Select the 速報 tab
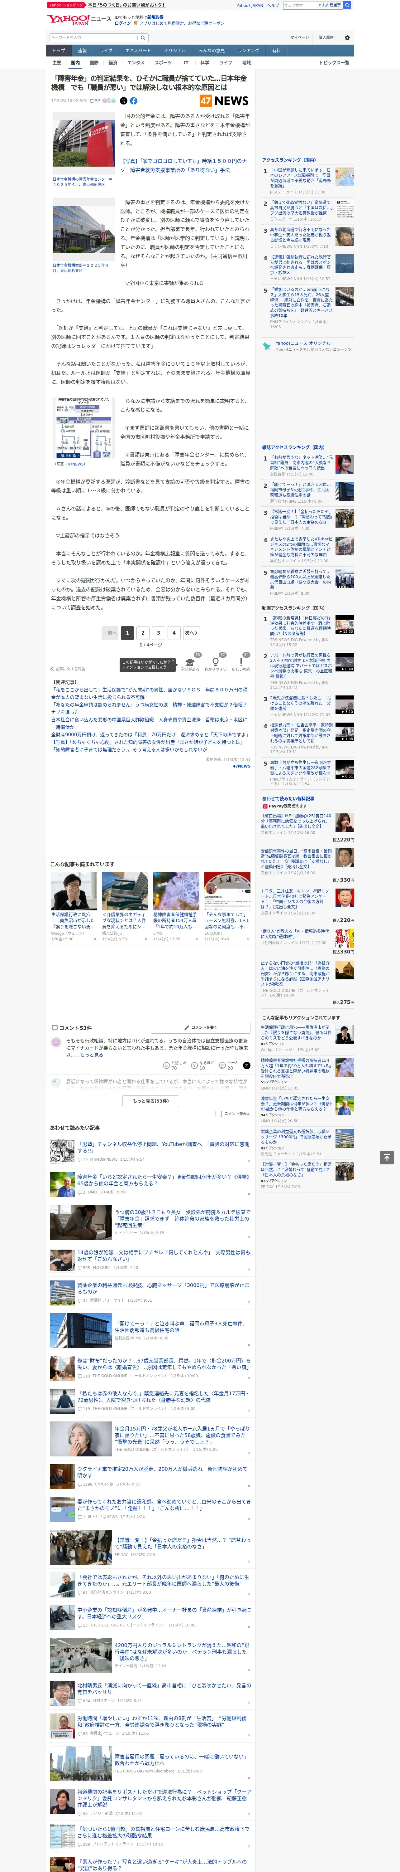Viewport: 400px width, 1872px height. click(x=82, y=51)
